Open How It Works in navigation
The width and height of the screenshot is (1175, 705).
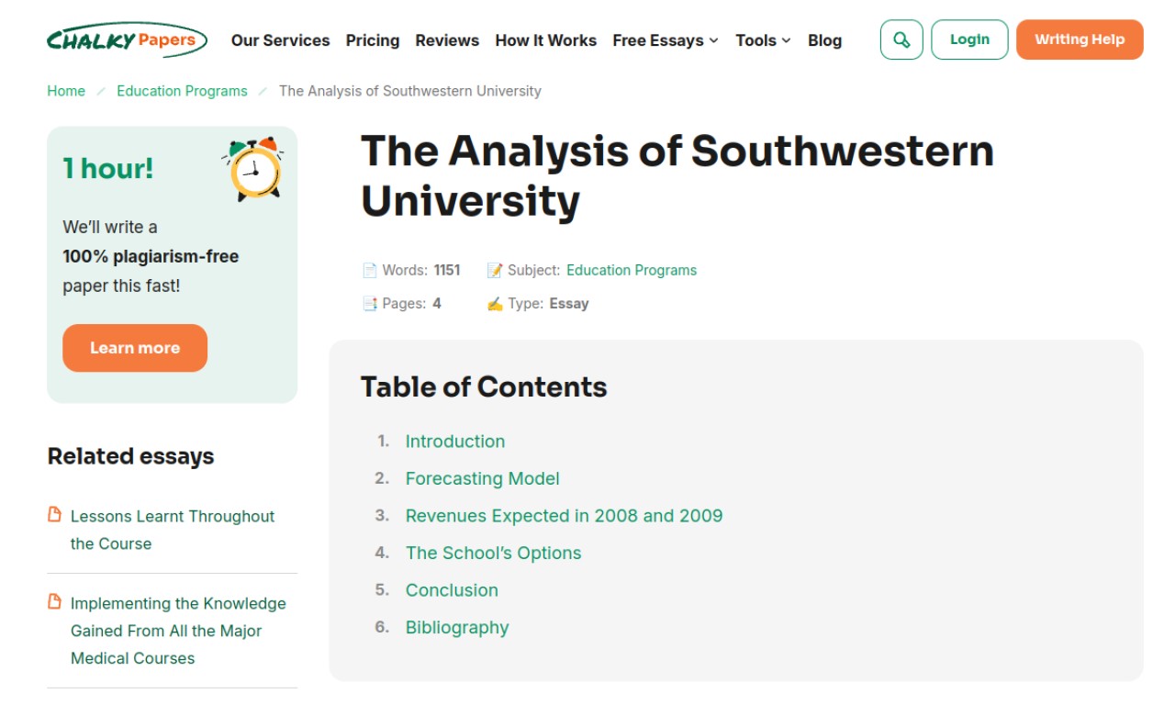click(x=545, y=40)
